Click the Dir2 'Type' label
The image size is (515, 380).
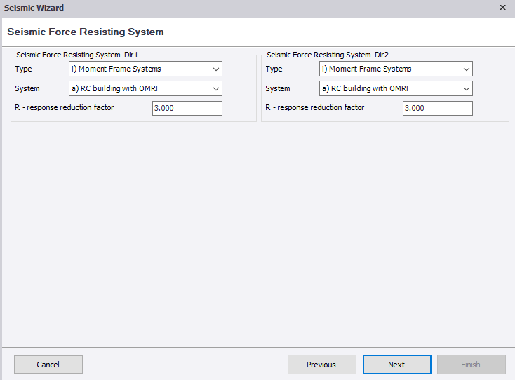coord(274,69)
